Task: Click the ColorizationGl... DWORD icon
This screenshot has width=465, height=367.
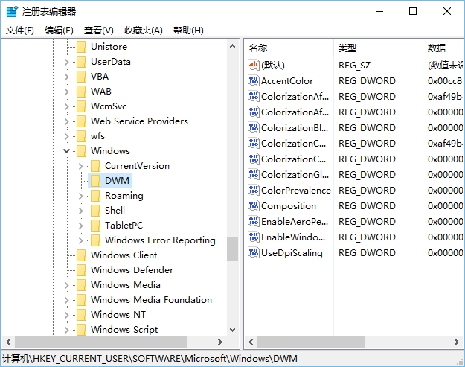Action: 254,174
